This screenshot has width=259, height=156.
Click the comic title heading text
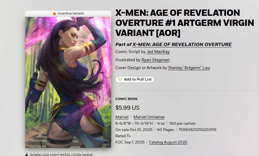(185, 23)
